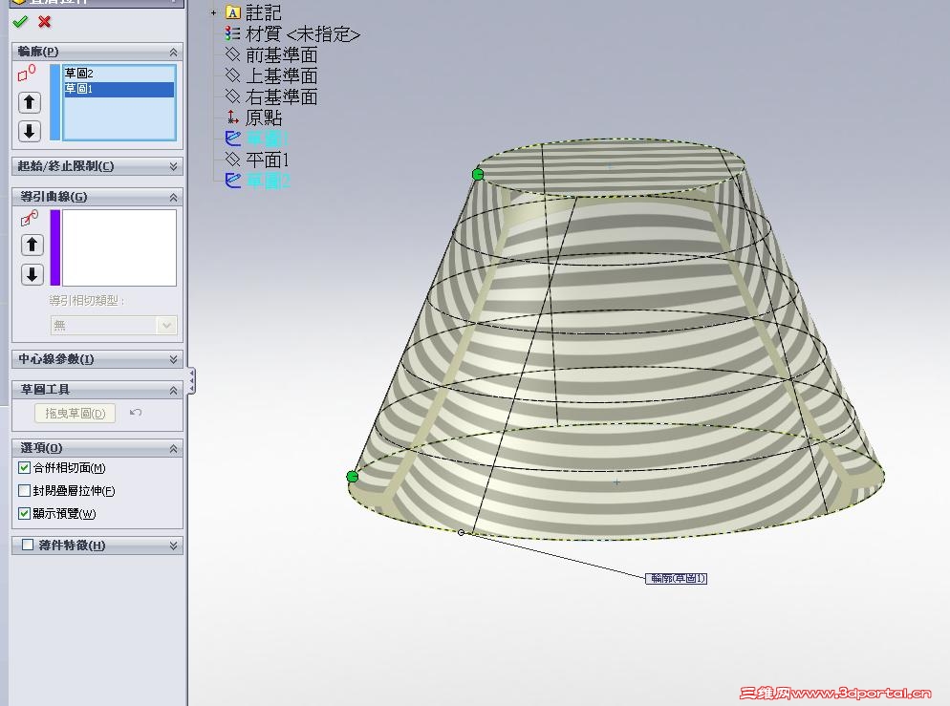Click the 右基準面 plane icon
This screenshot has width=950, height=706.
pos(232,96)
